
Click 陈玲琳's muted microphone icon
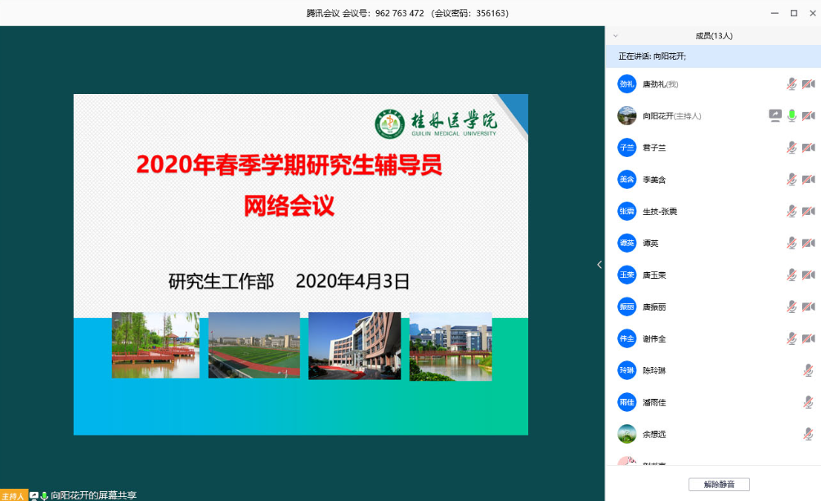tap(808, 371)
